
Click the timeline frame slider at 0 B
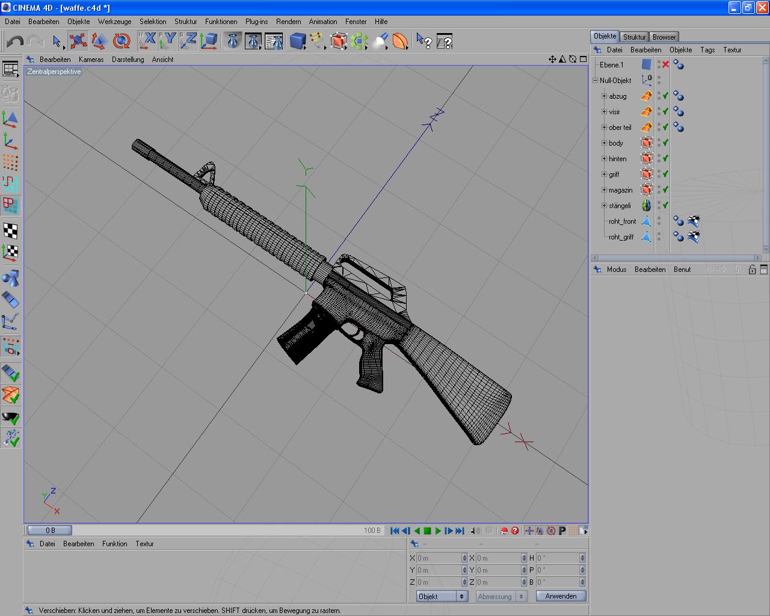50,531
